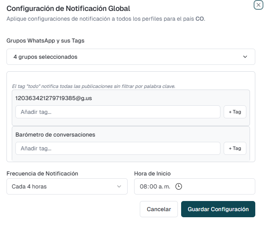The width and height of the screenshot is (265, 231).
Task: Open the "4 grupos seleccionados" dropdown
Action: coord(130,57)
